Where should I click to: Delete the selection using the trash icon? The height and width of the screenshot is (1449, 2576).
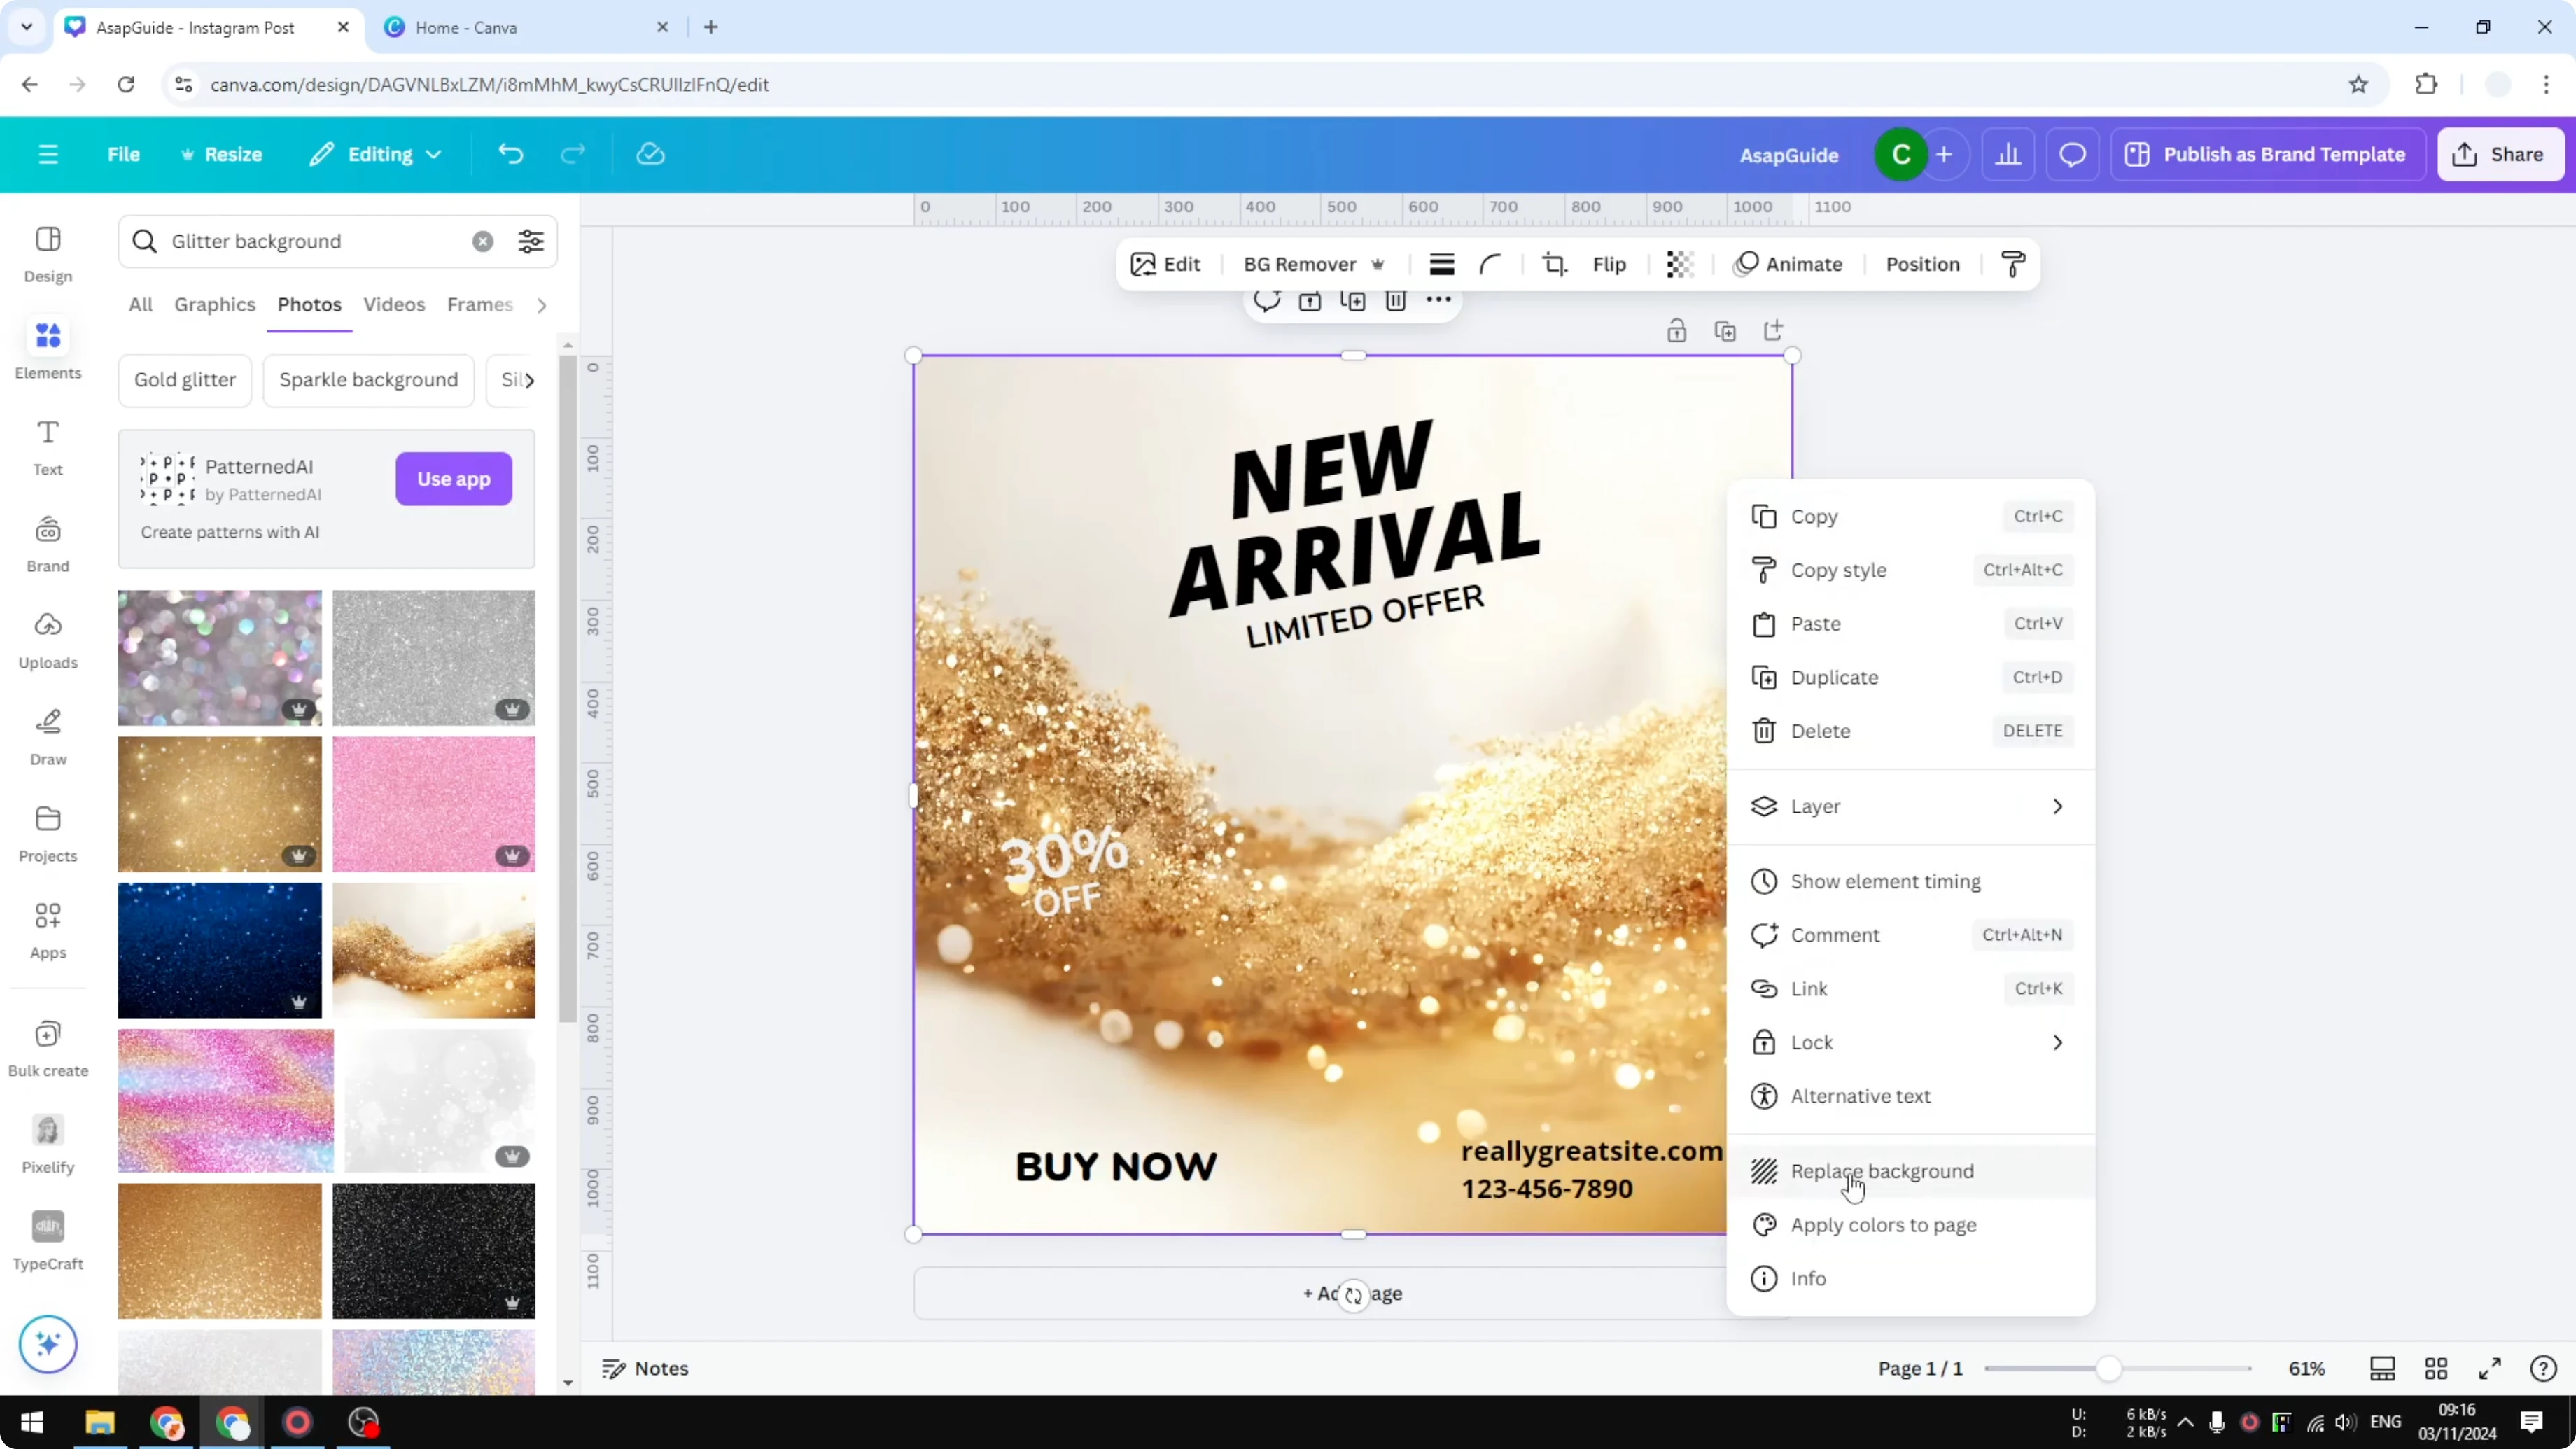(x=1396, y=301)
